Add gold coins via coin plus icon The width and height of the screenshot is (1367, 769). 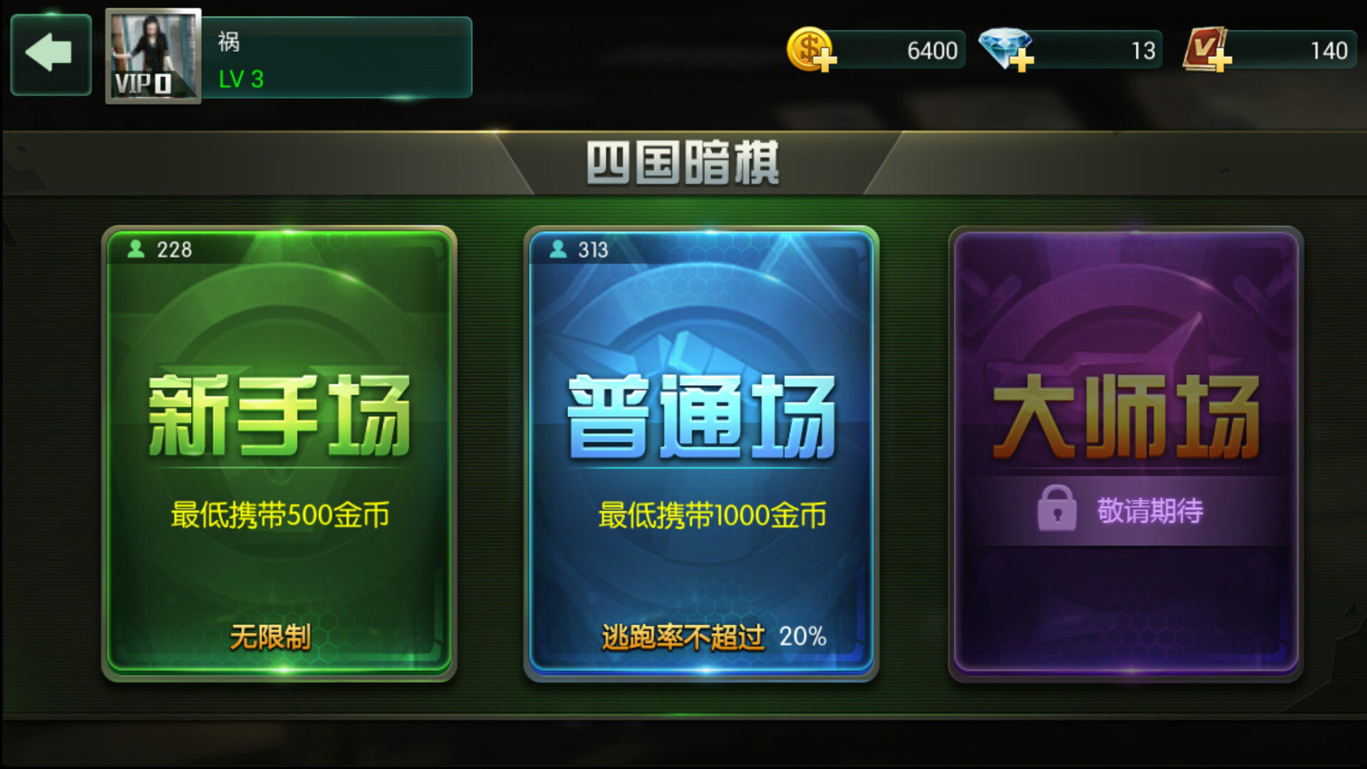click(x=811, y=50)
